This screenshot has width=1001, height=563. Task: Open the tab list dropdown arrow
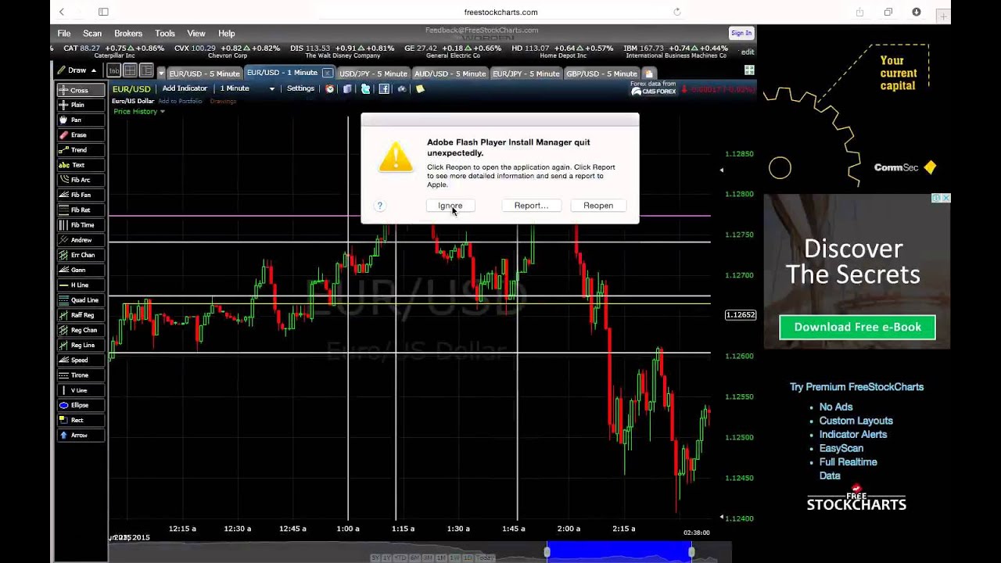pos(161,74)
